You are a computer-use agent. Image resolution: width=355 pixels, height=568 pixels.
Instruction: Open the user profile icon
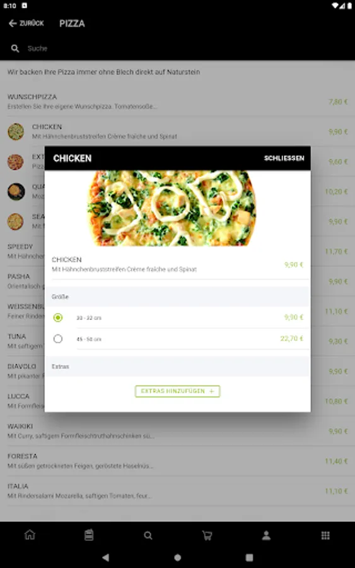click(266, 535)
